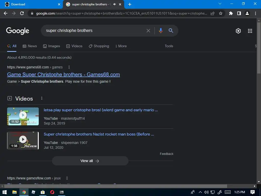The height and width of the screenshot is (196, 261).
Task: Click horizontal scrollbar right arrow
Action: 255,186
